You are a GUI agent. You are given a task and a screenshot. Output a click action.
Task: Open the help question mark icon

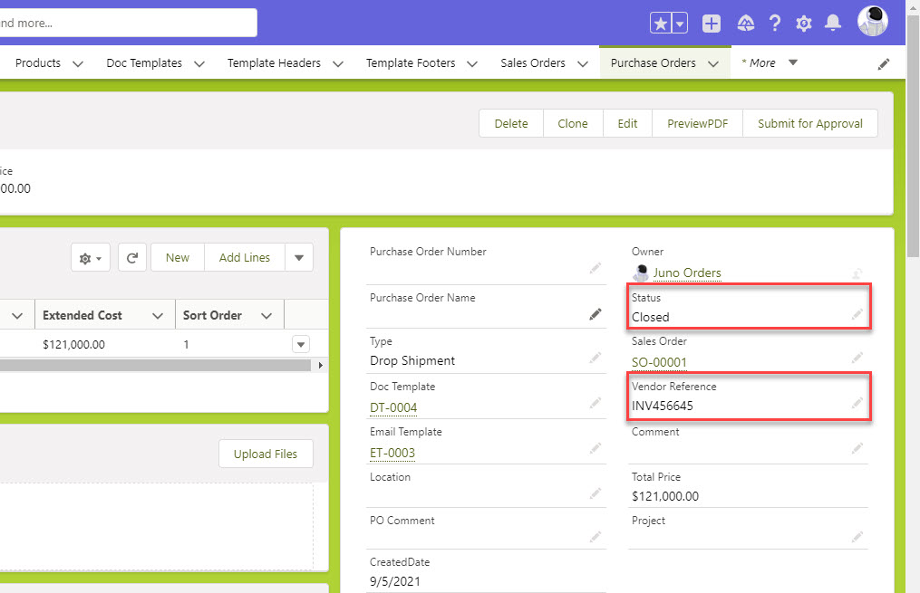tap(775, 24)
